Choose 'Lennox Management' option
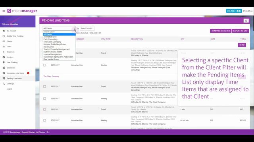Screen dimensions: 254x142 [x=59, y=54]
